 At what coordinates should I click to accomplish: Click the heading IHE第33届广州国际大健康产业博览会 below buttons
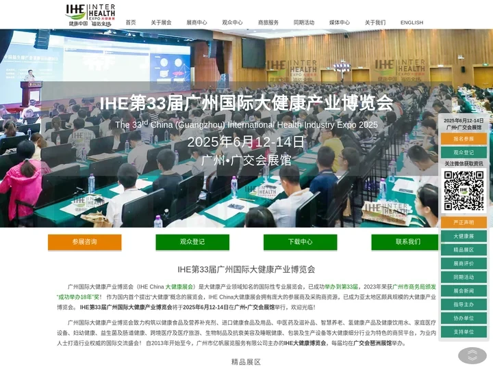[246, 269]
